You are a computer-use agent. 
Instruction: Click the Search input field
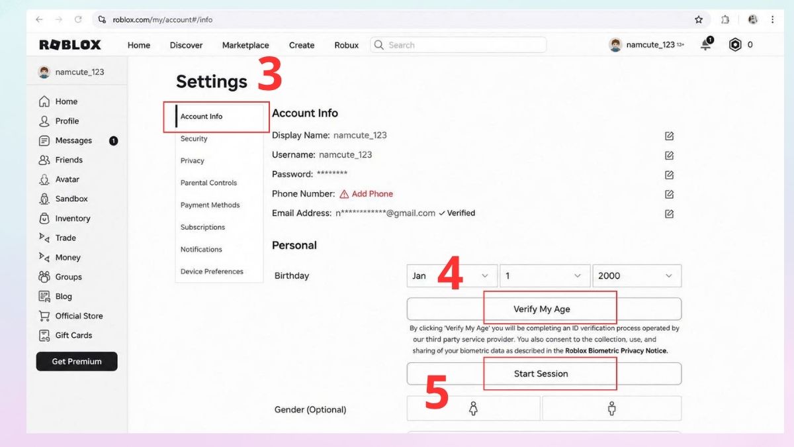point(458,45)
